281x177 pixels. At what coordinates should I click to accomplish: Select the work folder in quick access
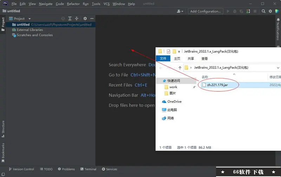(x=173, y=87)
